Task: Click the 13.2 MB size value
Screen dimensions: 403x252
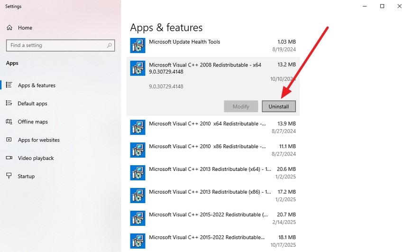Action: tap(286, 65)
